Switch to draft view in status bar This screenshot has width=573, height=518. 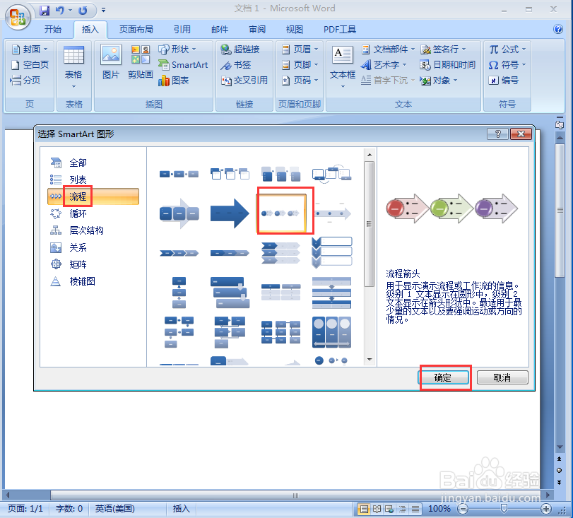click(x=415, y=509)
